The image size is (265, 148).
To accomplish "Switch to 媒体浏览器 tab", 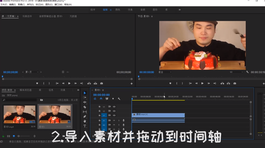I will [x=26, y=90].
